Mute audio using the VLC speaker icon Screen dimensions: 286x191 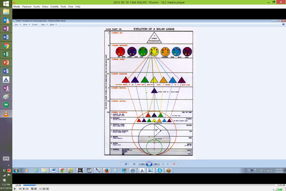pos(273,190)
